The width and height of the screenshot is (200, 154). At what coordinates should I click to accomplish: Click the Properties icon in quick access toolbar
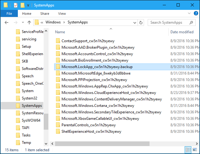16,5
